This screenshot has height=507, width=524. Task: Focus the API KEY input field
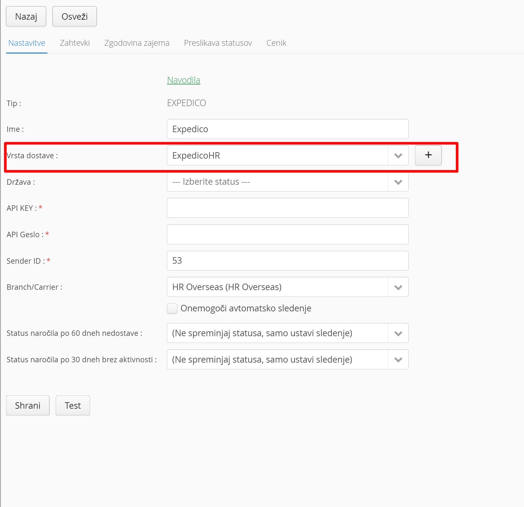[x=287, y=208]
